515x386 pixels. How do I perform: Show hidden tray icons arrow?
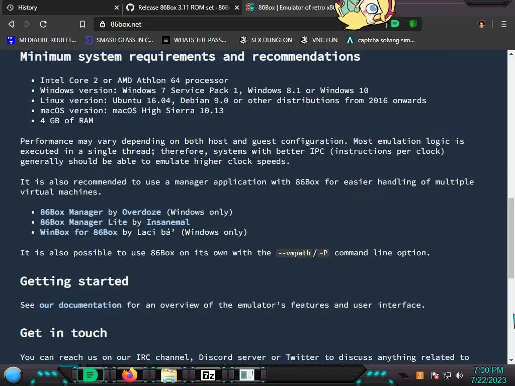[404, 376]
